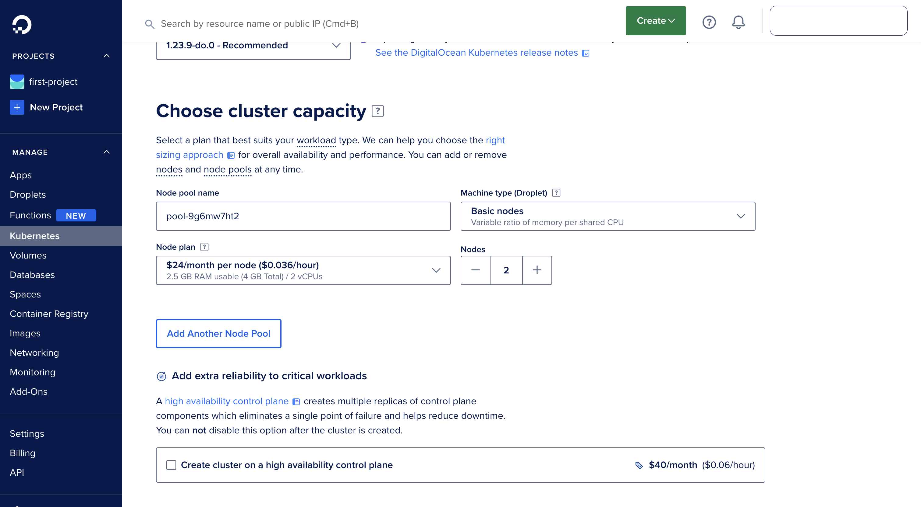Decrease node count with minus button

point(475,270)
